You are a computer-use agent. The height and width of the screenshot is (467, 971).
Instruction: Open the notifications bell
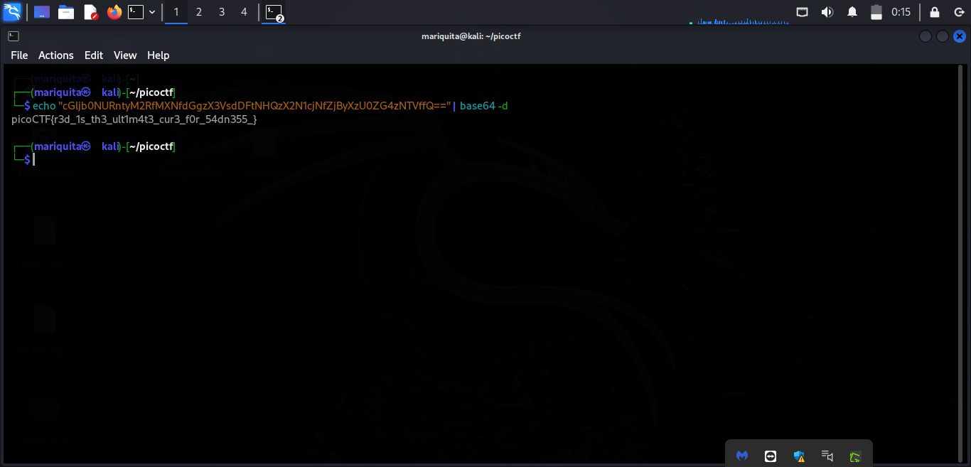click(852, 12)
